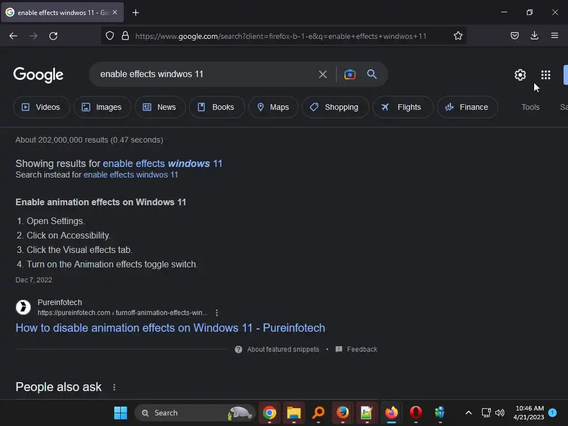
Task: Click the Windows taskbar Search box
Action: 195,413
